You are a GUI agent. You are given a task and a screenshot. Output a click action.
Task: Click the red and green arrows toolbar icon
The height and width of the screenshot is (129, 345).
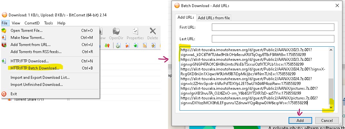pyautogui.click(x=107, y=46)
